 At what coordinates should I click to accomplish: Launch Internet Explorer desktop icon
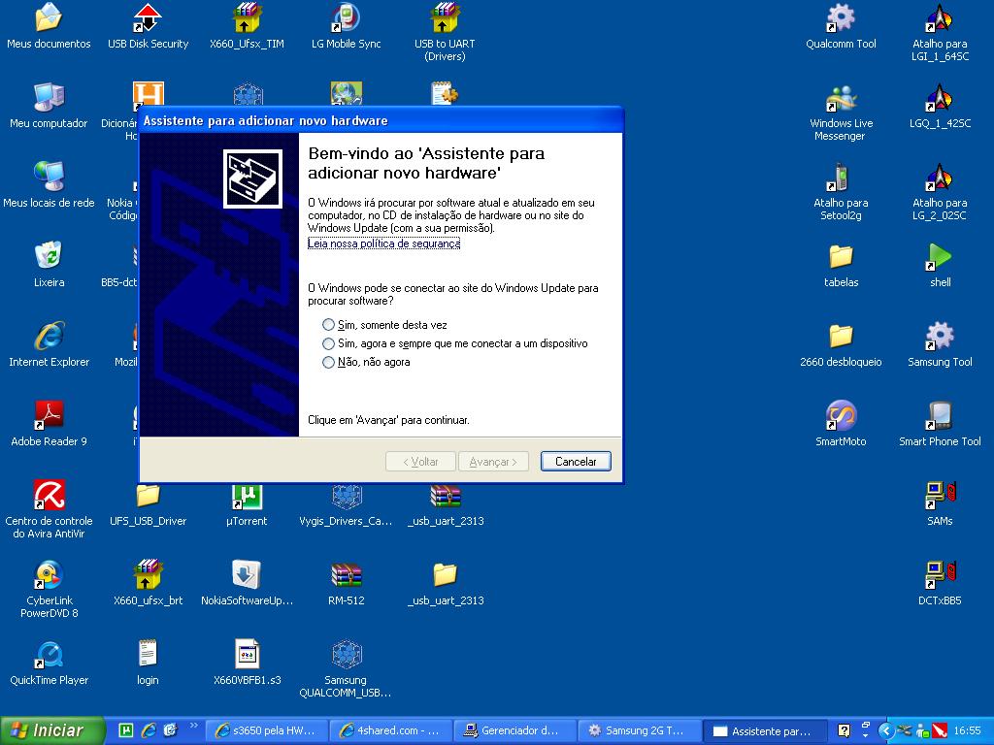[49, 344]
